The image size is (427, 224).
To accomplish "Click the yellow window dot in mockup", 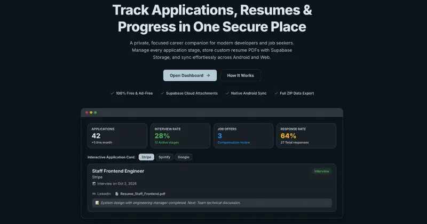I will 91,112.
